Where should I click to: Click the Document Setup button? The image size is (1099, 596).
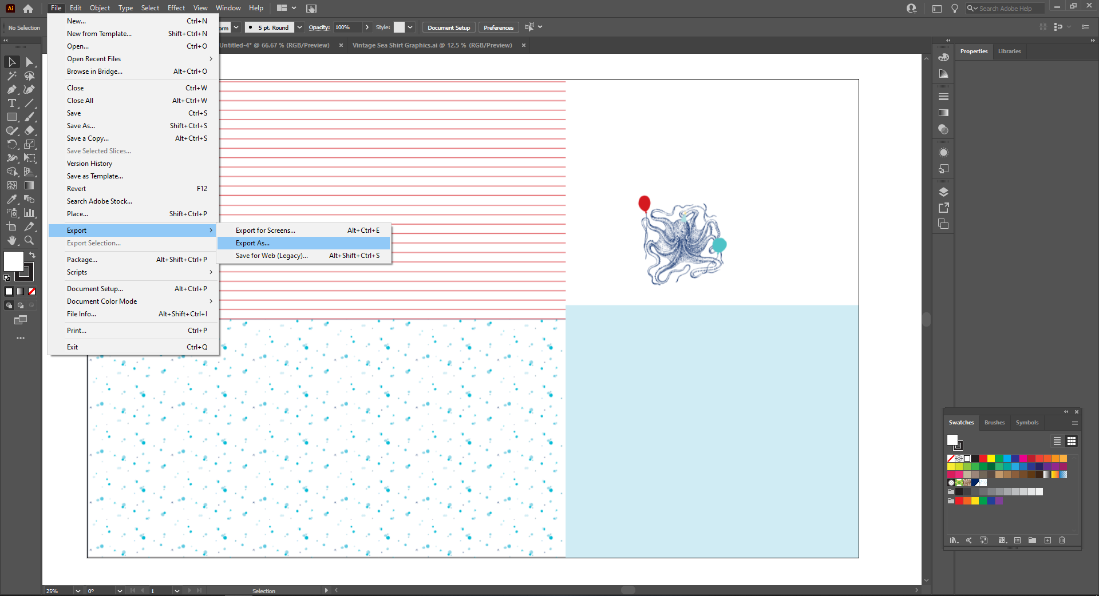[x=449, y=27]
